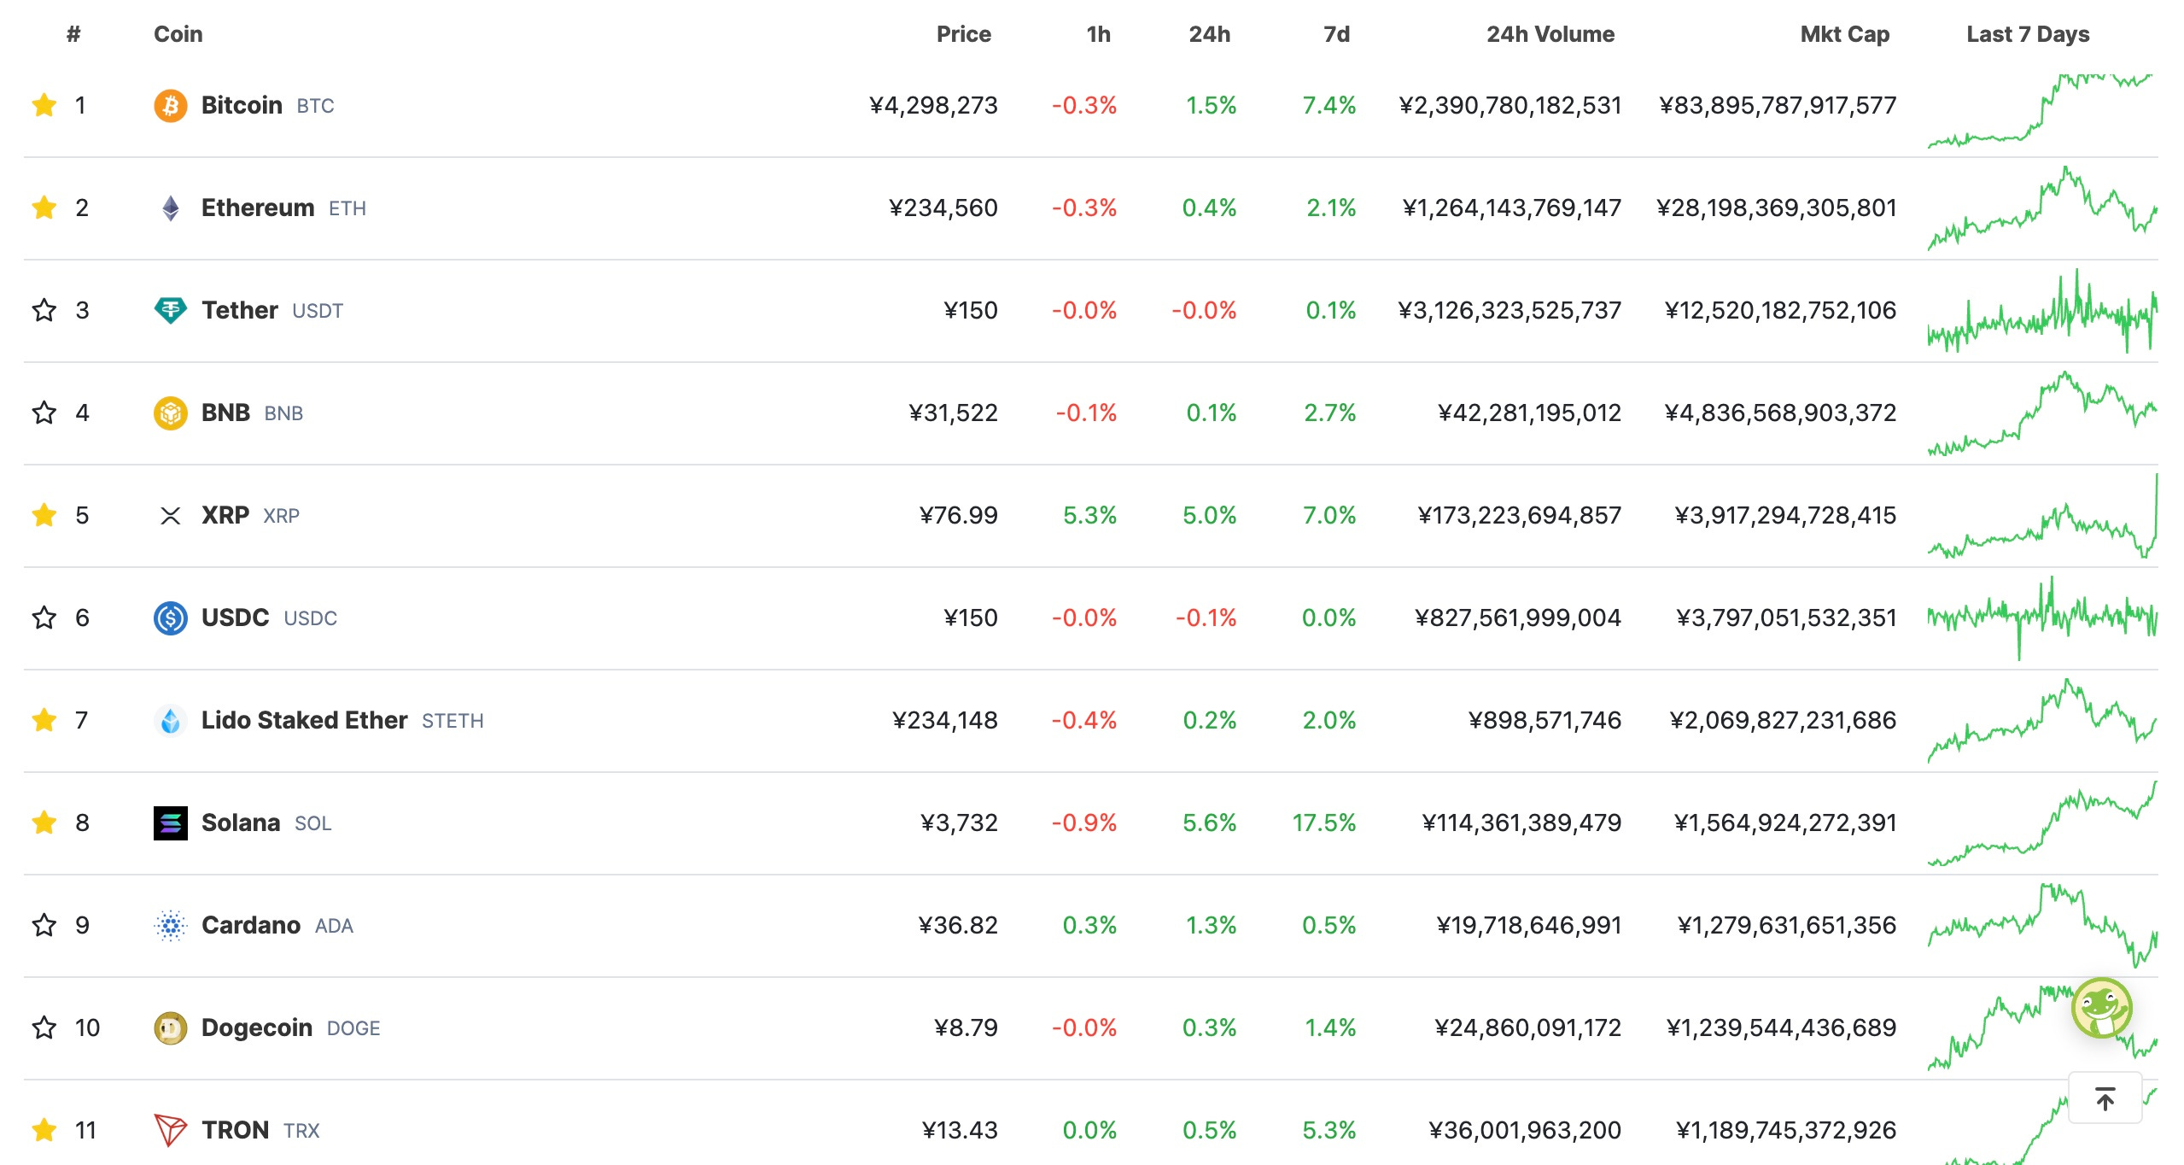
Task: Open the Ethereum coin page
Action: (258, 208)
